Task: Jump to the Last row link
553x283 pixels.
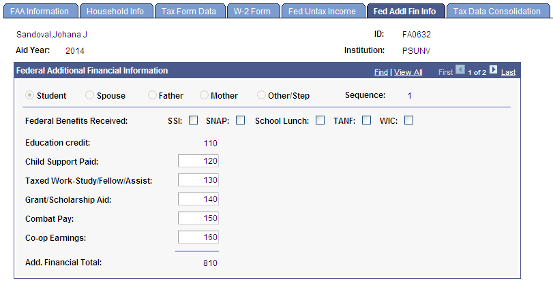Action: [x=508, y=72]
